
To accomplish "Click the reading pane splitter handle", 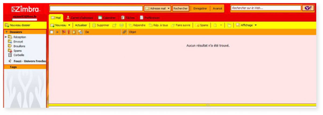I will coord(208,105).
